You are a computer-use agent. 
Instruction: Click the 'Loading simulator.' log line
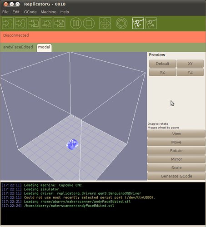point(31,189)
